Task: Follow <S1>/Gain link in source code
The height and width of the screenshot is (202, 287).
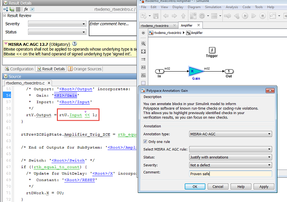Action: pos(66,96)
